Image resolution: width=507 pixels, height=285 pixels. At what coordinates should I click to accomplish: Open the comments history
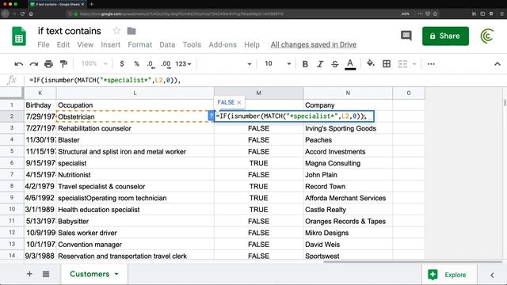[x=406, y=36]
